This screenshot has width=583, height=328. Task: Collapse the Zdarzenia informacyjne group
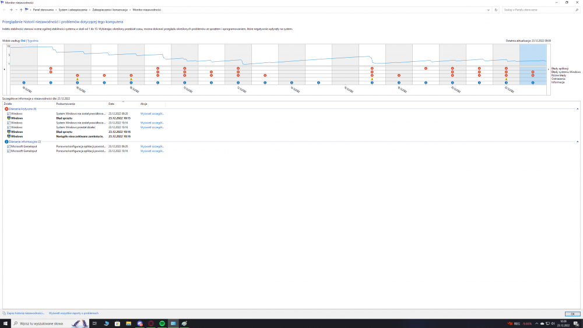coord(577,142)
